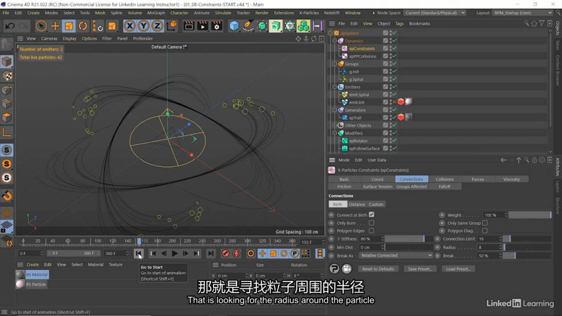Collapse the Groups tree node
Viewport: 562px width, 316px height.
point(334,64)
